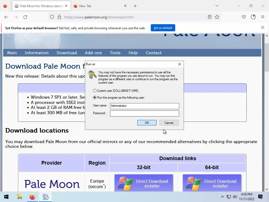Click the 32-bit Direct Download installer button
The image size is (269, 202).
pyautogui.click(x=144, y=183)
